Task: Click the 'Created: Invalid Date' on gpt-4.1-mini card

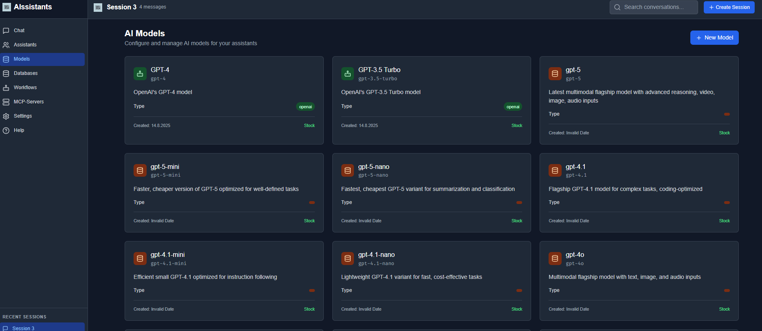Action: (x=154, y=309)
